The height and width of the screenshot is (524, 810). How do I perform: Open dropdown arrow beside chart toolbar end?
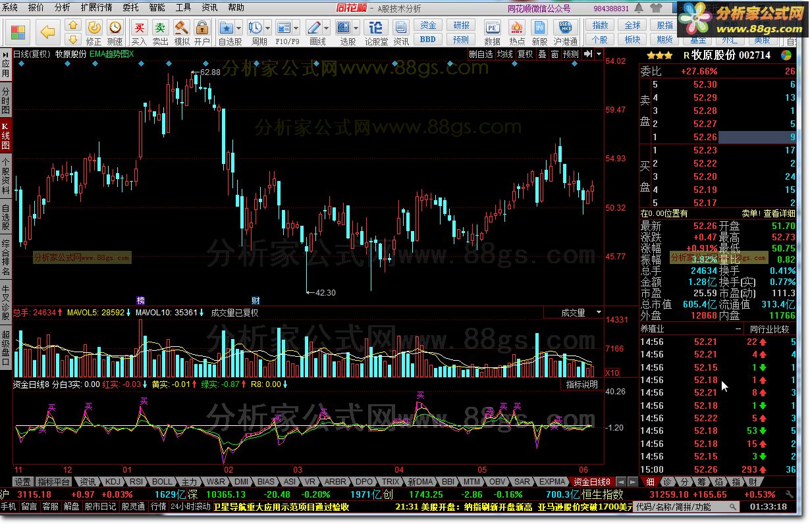(x=599, y=54)
